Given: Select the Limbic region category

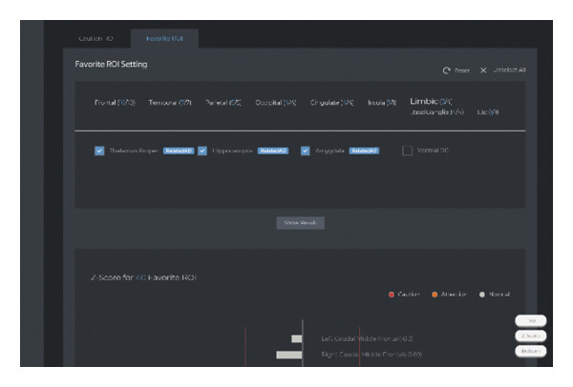Looking at the screenshot, I should [x=431, y=101].
